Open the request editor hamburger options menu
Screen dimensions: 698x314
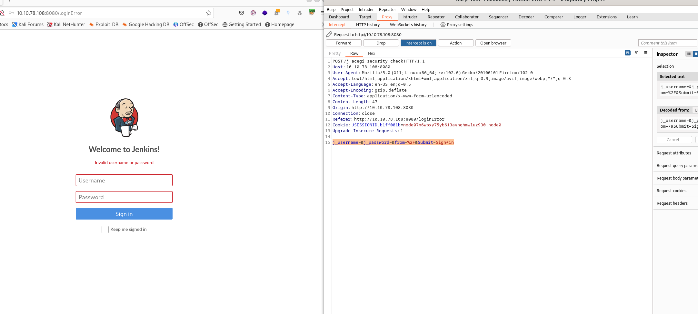(x=646, y=53)
